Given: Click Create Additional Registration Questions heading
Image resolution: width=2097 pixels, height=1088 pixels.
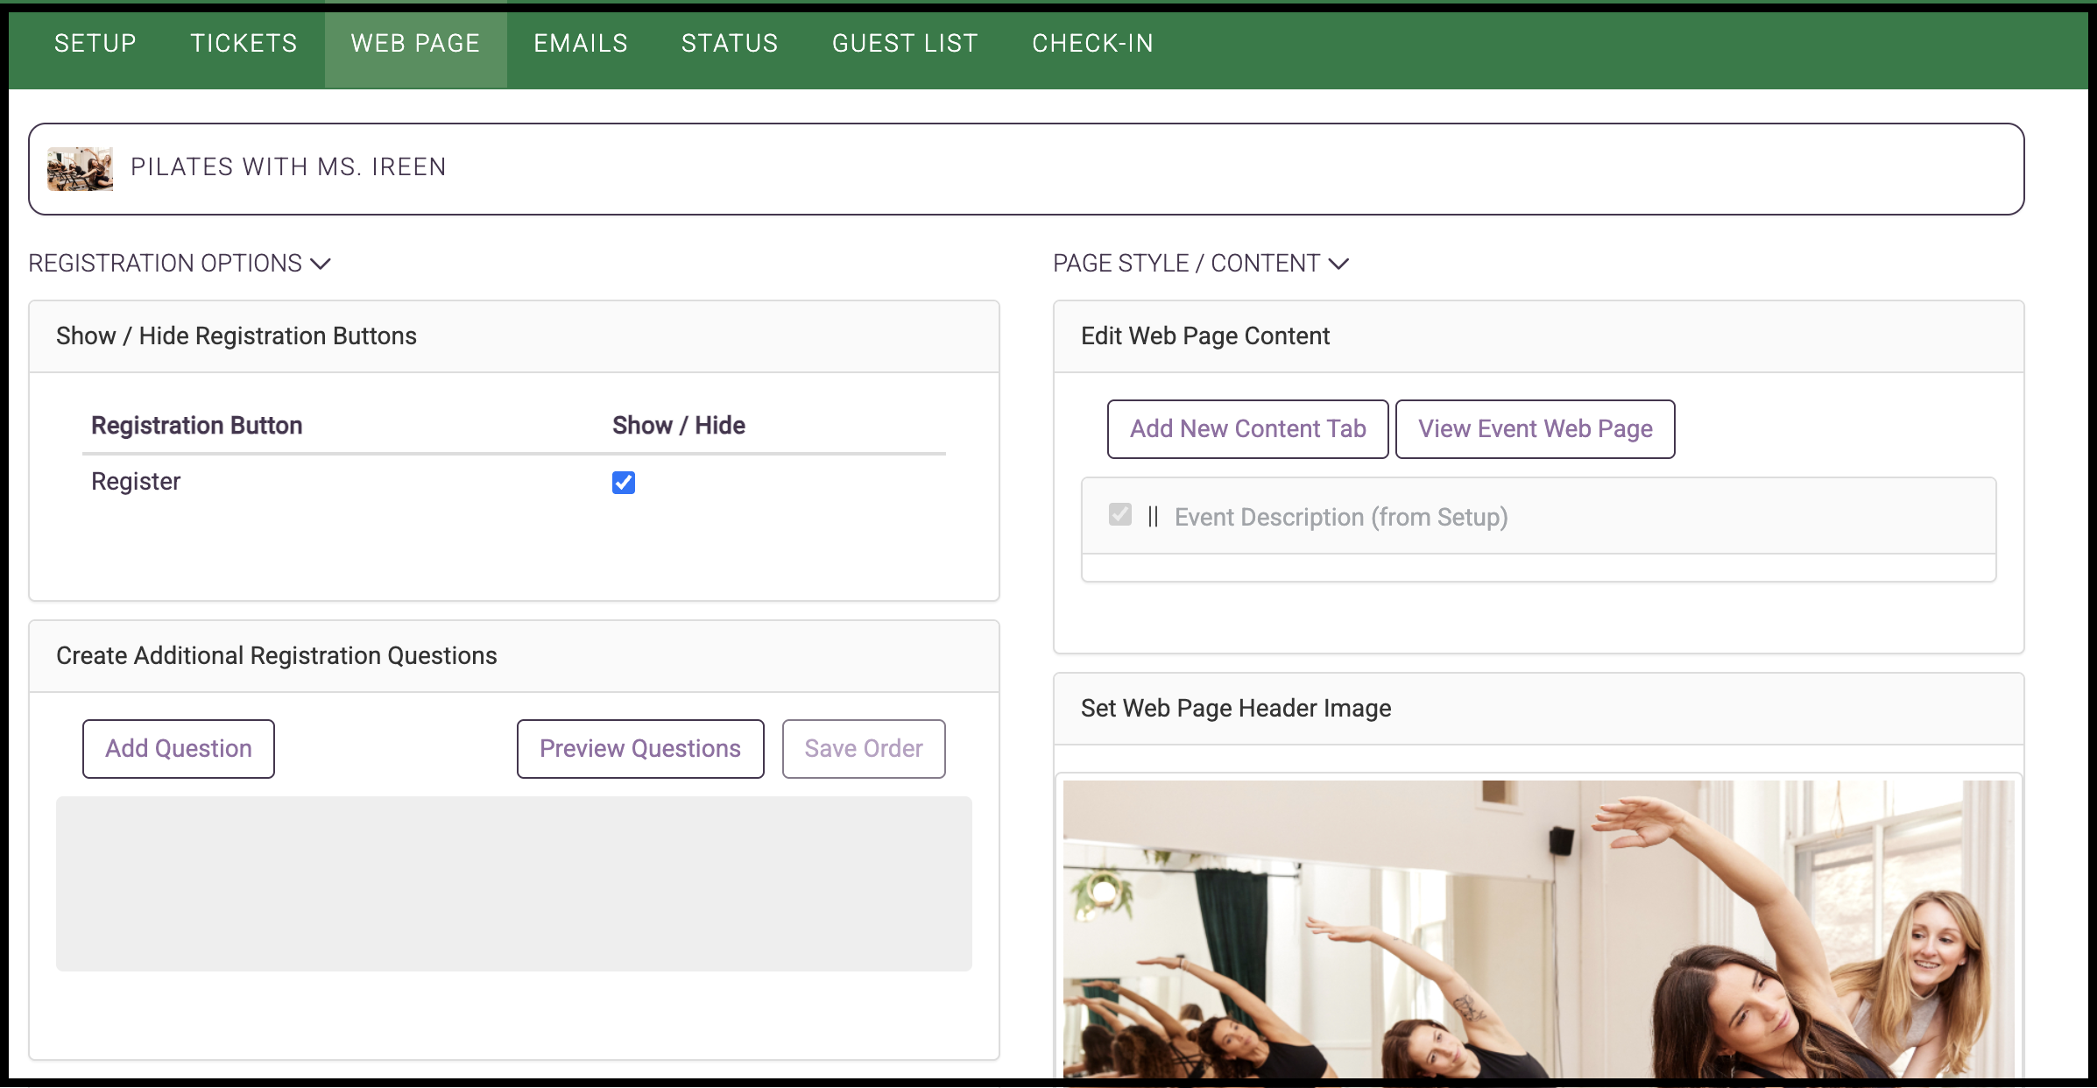Looking at the screenshot, I should (x=277, y=656).
